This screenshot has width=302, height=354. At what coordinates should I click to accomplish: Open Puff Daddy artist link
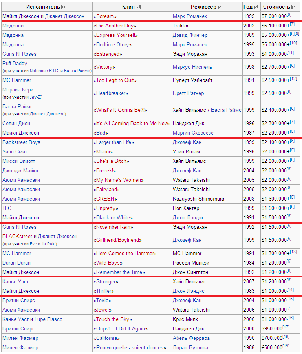tap(15, 64)
